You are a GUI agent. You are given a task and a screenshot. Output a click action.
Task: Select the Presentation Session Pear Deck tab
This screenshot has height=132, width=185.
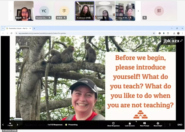click(18, 28)
